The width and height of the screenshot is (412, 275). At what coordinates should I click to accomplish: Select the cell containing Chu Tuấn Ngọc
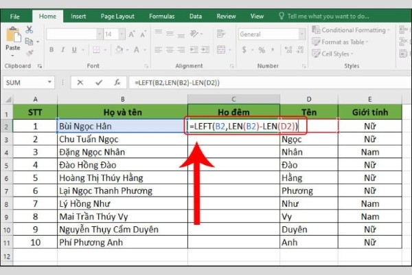pos(122,139)
